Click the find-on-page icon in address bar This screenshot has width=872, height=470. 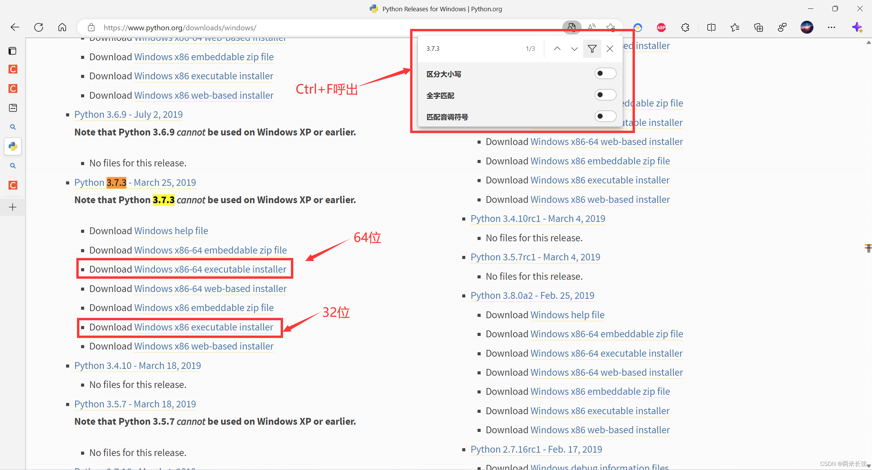[572, 27]
